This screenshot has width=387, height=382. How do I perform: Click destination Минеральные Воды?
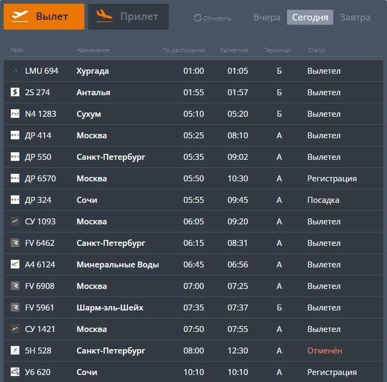click(118, 265)
